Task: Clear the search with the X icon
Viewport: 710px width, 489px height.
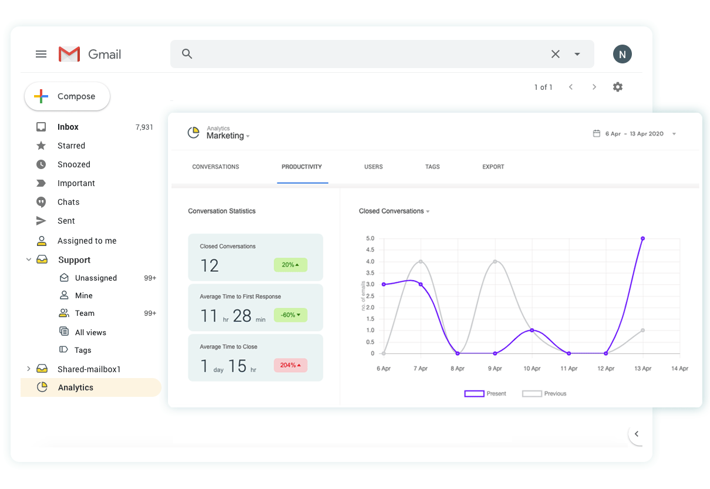Action: coord(555,54)
